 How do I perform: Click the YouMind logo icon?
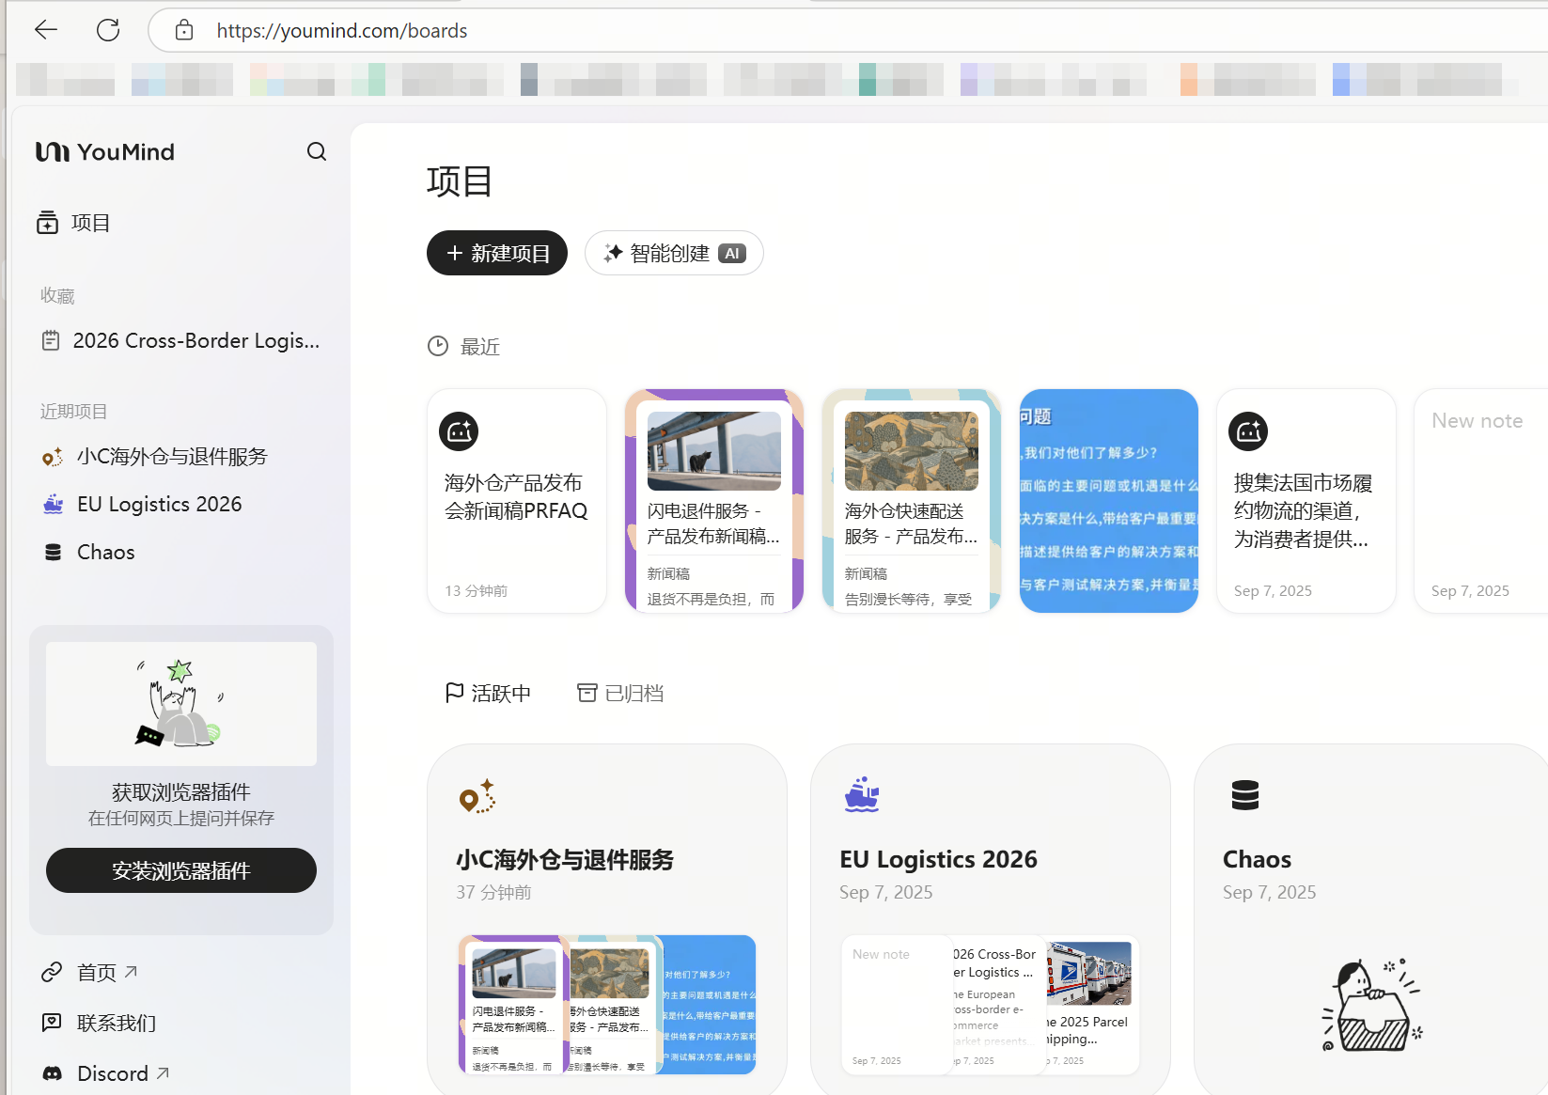pyautogui.click(x=53, y=151)
